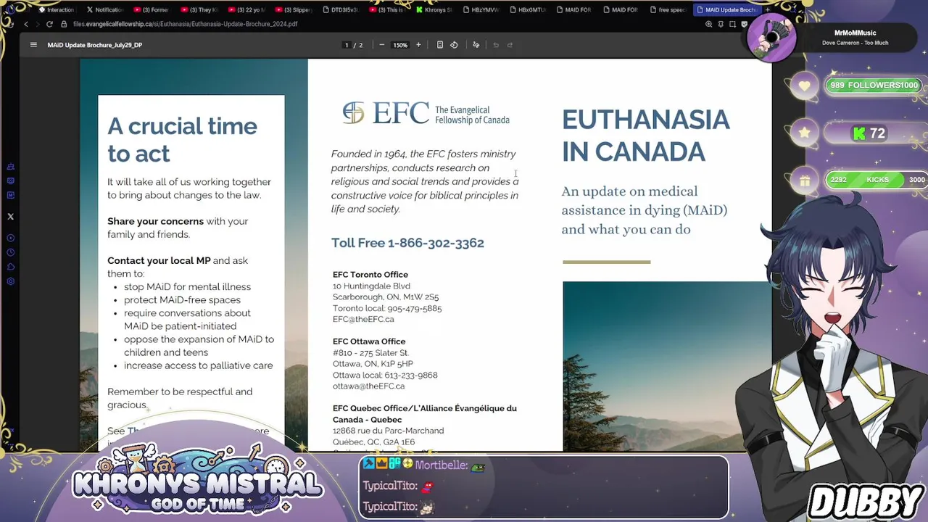The height and width of the screenshot is (522, 928).
Task: Click the 150% zoom level field
Action: pyautogui.click(x=400, y=45)
